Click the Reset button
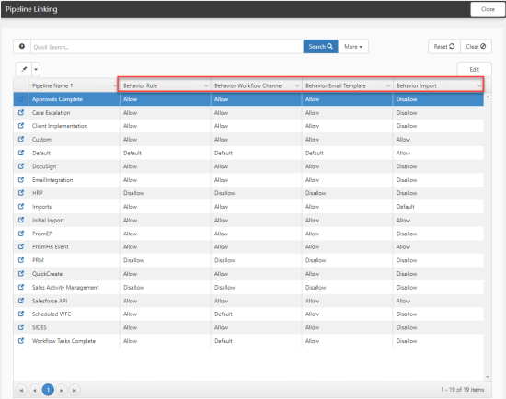The height and width of the screenshot is (399, 506). [x=444, y=47]
